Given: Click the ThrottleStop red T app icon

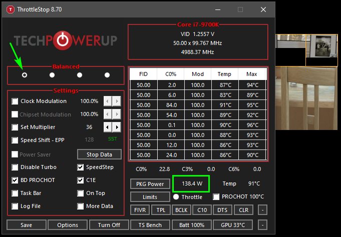Looking at the screenshot, I should tap(10, 9).
